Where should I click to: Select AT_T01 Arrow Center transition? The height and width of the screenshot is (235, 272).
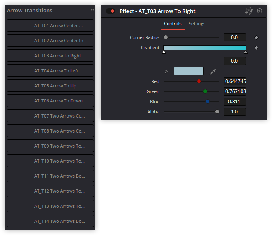coord(50,26)
